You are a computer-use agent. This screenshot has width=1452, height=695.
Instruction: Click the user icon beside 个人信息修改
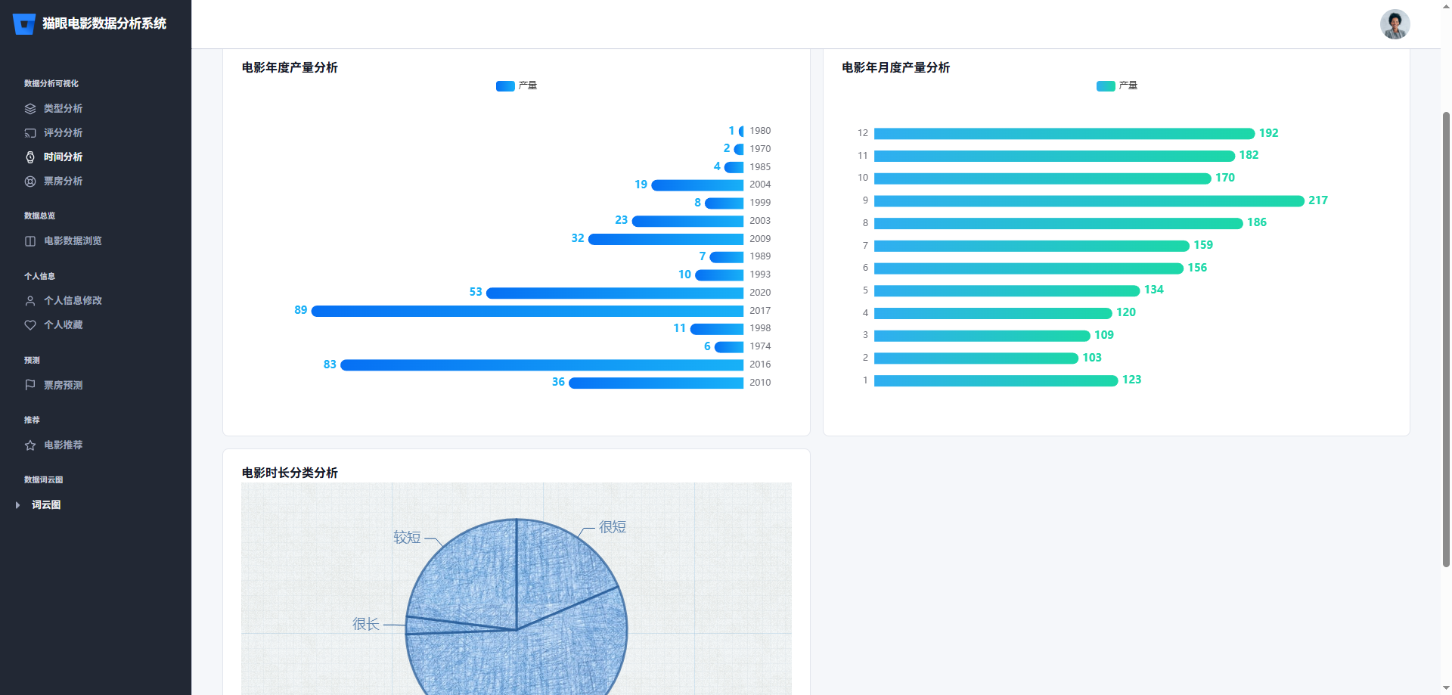tap(30, 301)
